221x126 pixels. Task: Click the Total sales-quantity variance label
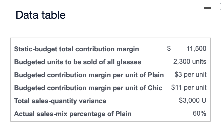pyautogui.click(x=60, y=101)
